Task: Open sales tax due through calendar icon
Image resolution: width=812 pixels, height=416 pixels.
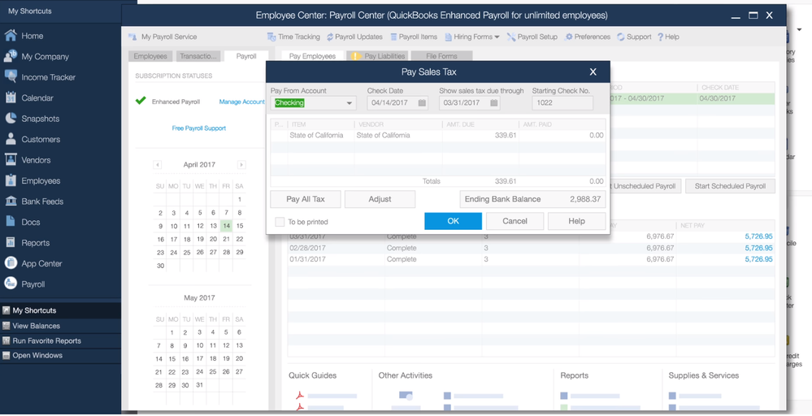Action: pyautogui.click(x=494, y=103)
